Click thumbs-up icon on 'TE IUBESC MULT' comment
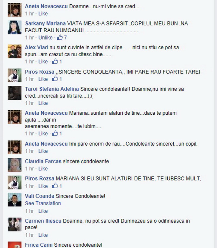The height and width of the screenshot is (248, 217). tap(55, 186)
